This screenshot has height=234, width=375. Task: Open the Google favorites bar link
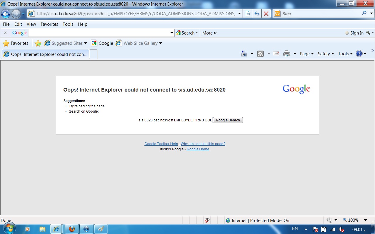tap(102, 43)
